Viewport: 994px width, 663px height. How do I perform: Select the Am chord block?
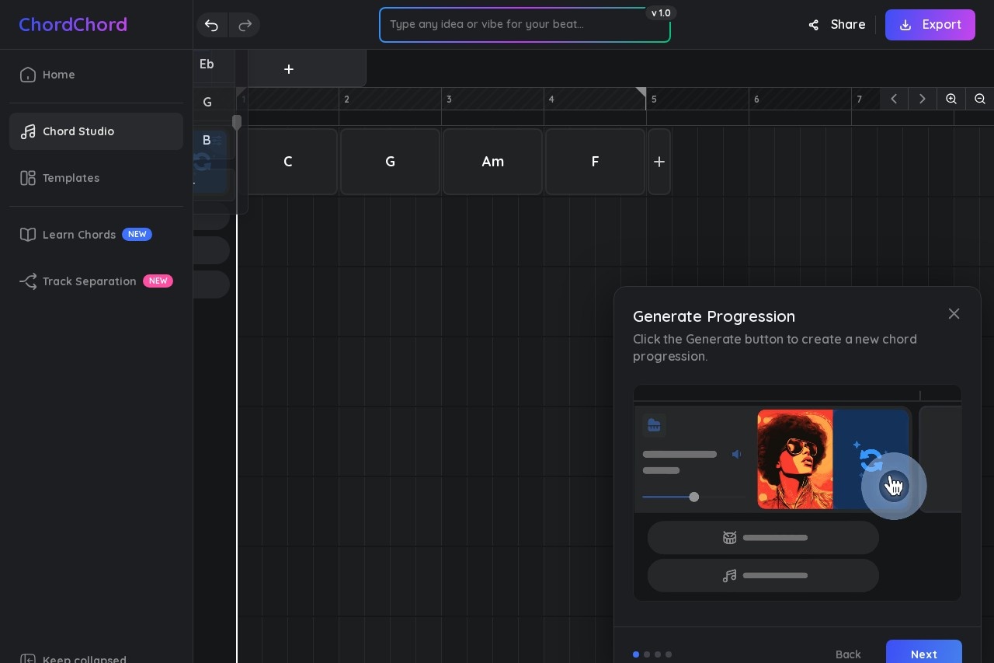pyautogui.click(x=493, y=162)
